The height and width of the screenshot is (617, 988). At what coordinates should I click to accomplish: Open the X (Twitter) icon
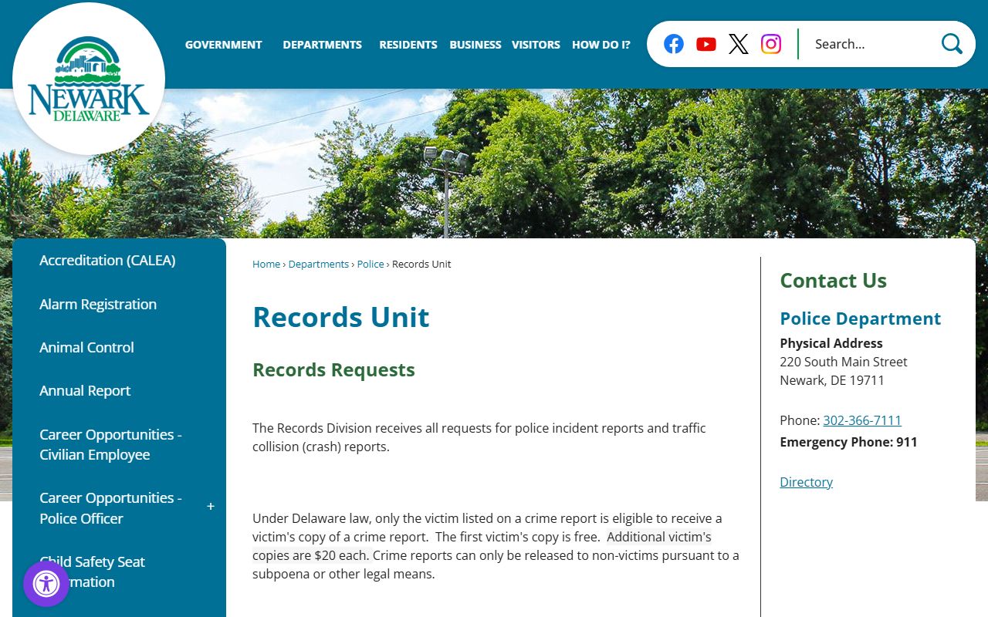[739, 44]
